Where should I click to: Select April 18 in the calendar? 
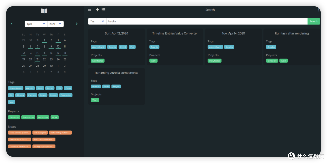click(65, 53)
